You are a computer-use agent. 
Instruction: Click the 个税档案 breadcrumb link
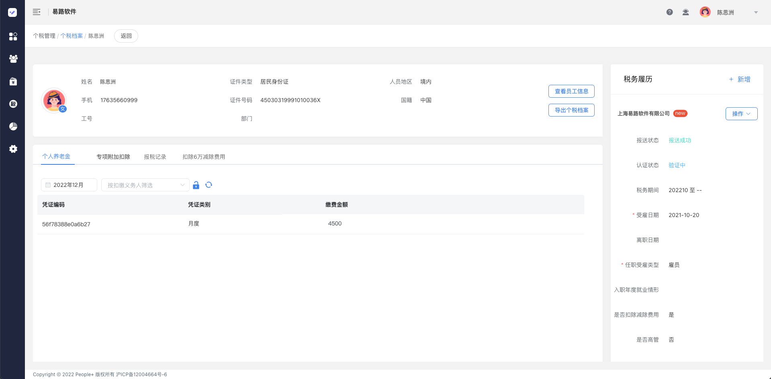[72, 36]
